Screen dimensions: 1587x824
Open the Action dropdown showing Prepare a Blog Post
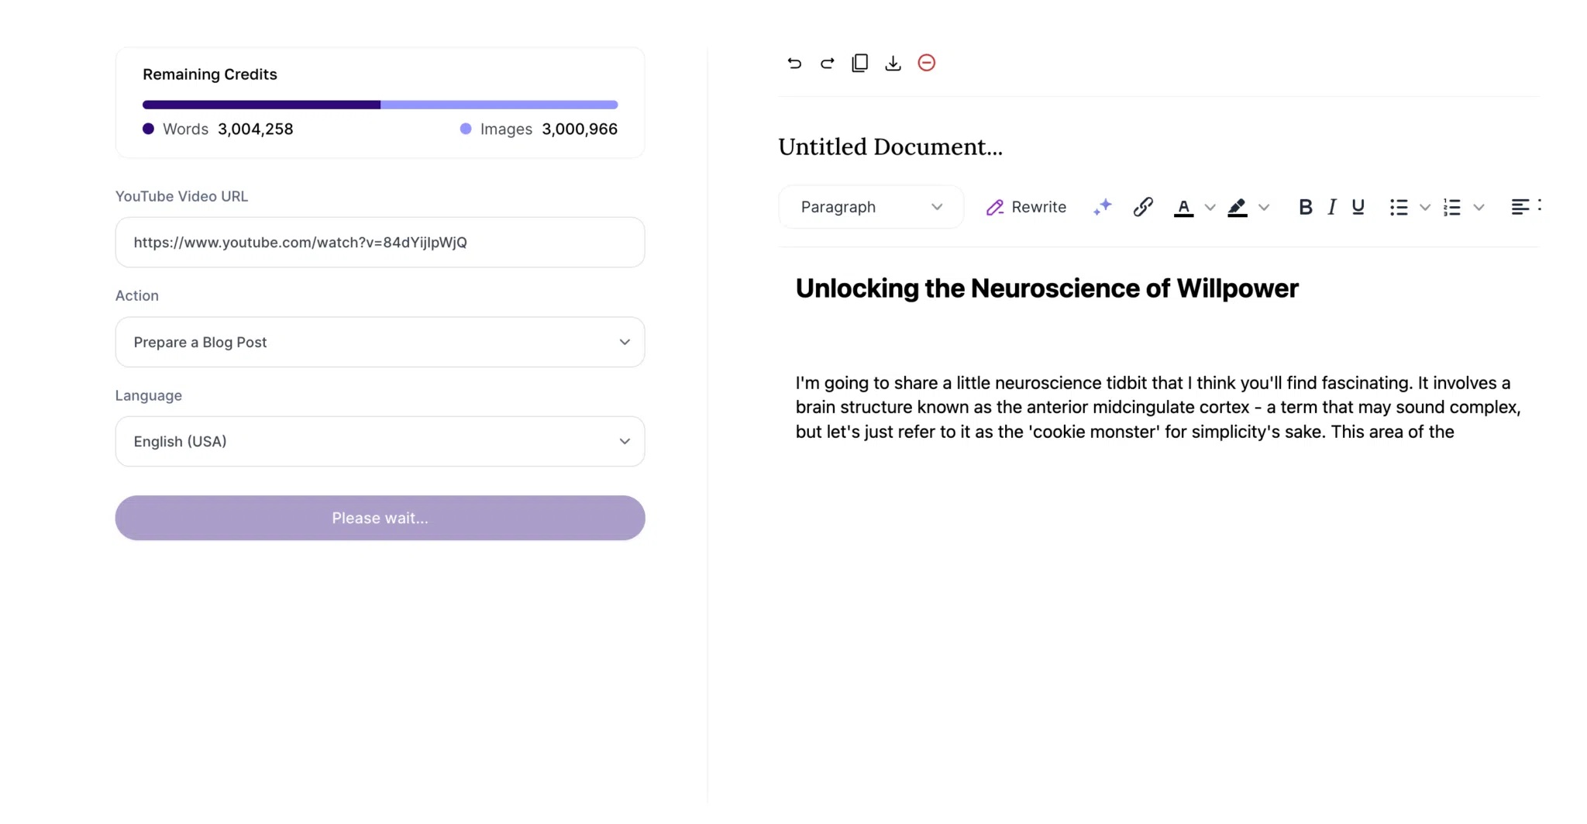click(x=379, y=342)
